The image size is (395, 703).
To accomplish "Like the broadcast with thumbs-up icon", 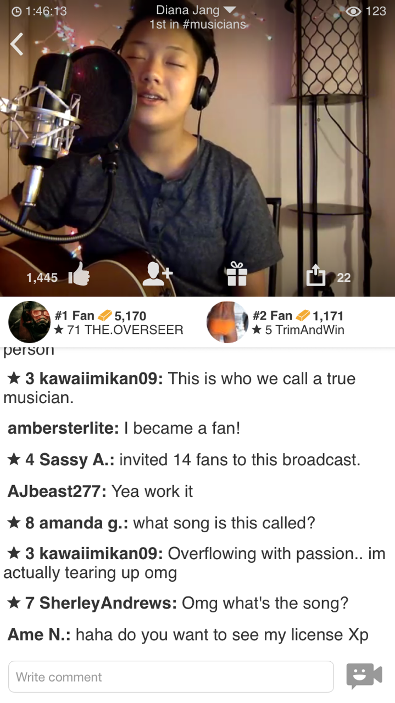I will (x=79, y=274).
